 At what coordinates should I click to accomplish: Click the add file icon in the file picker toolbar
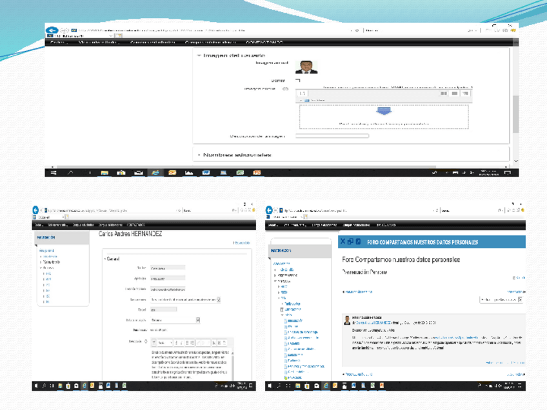click(x=302, y=93)
